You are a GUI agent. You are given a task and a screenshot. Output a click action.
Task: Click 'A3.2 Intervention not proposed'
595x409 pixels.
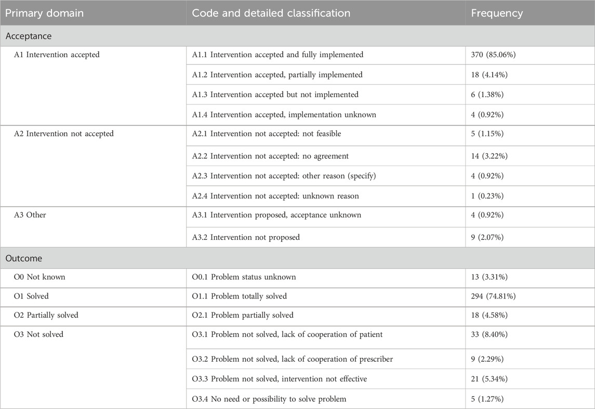[246, 237]
